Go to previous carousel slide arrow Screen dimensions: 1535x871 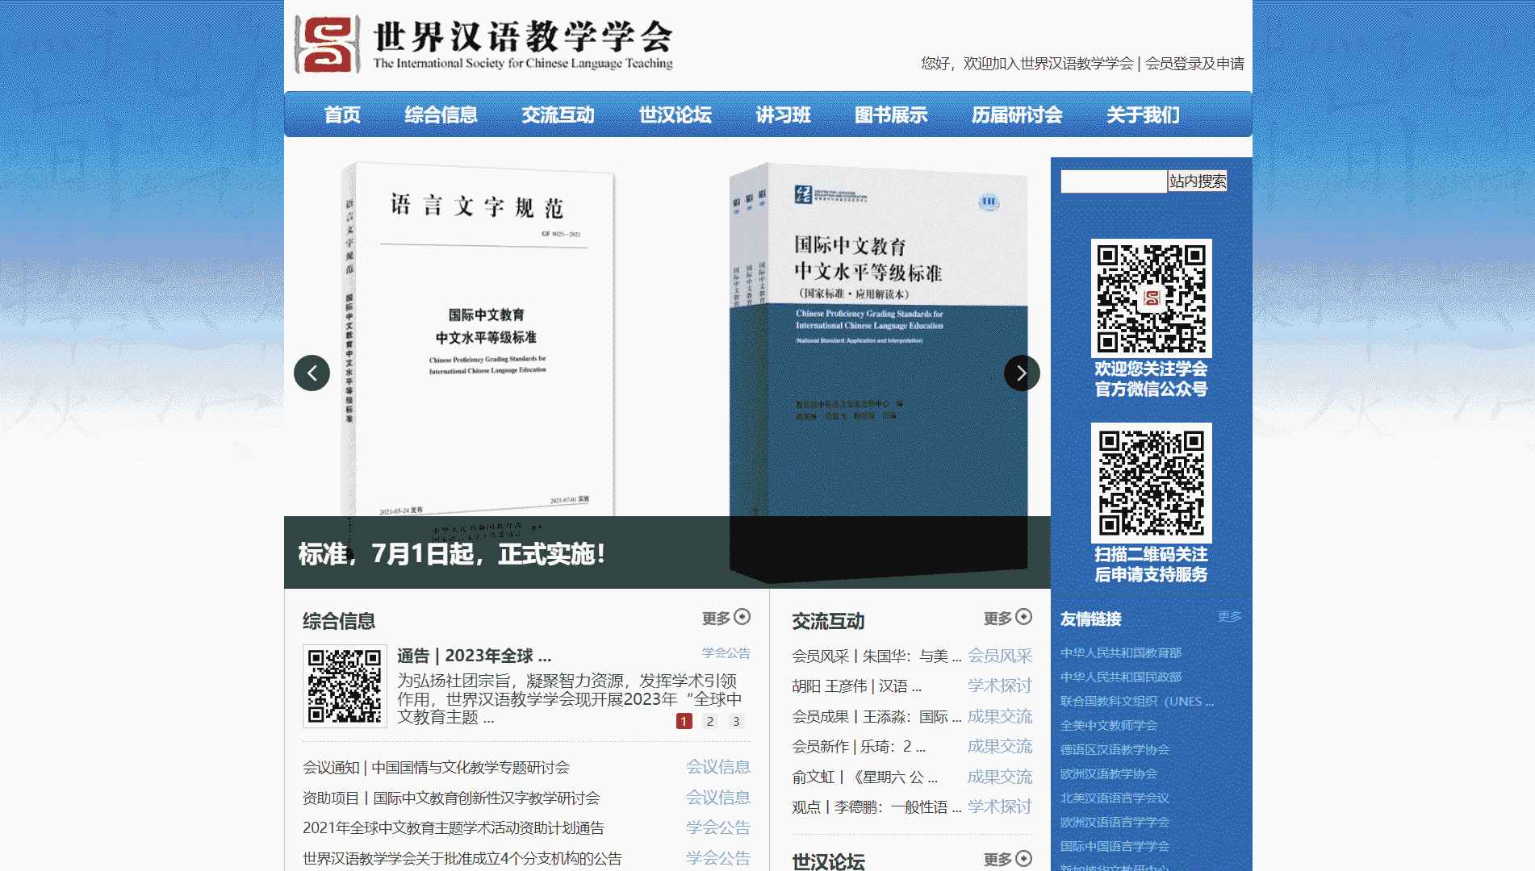312,373
